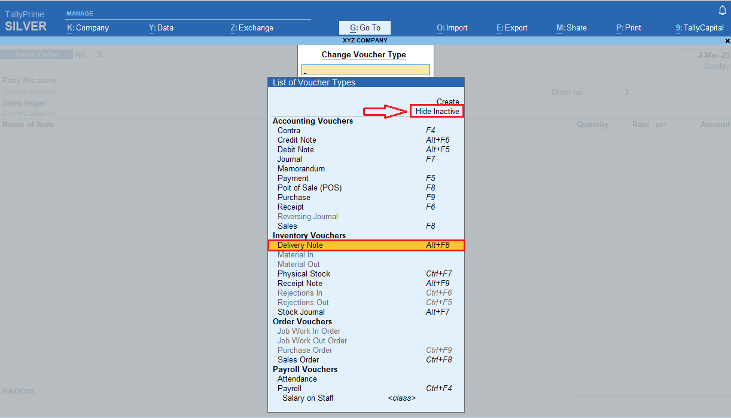Open the Print menu
The width and height of the screenshot is (731, 418).
pos(628,27)
